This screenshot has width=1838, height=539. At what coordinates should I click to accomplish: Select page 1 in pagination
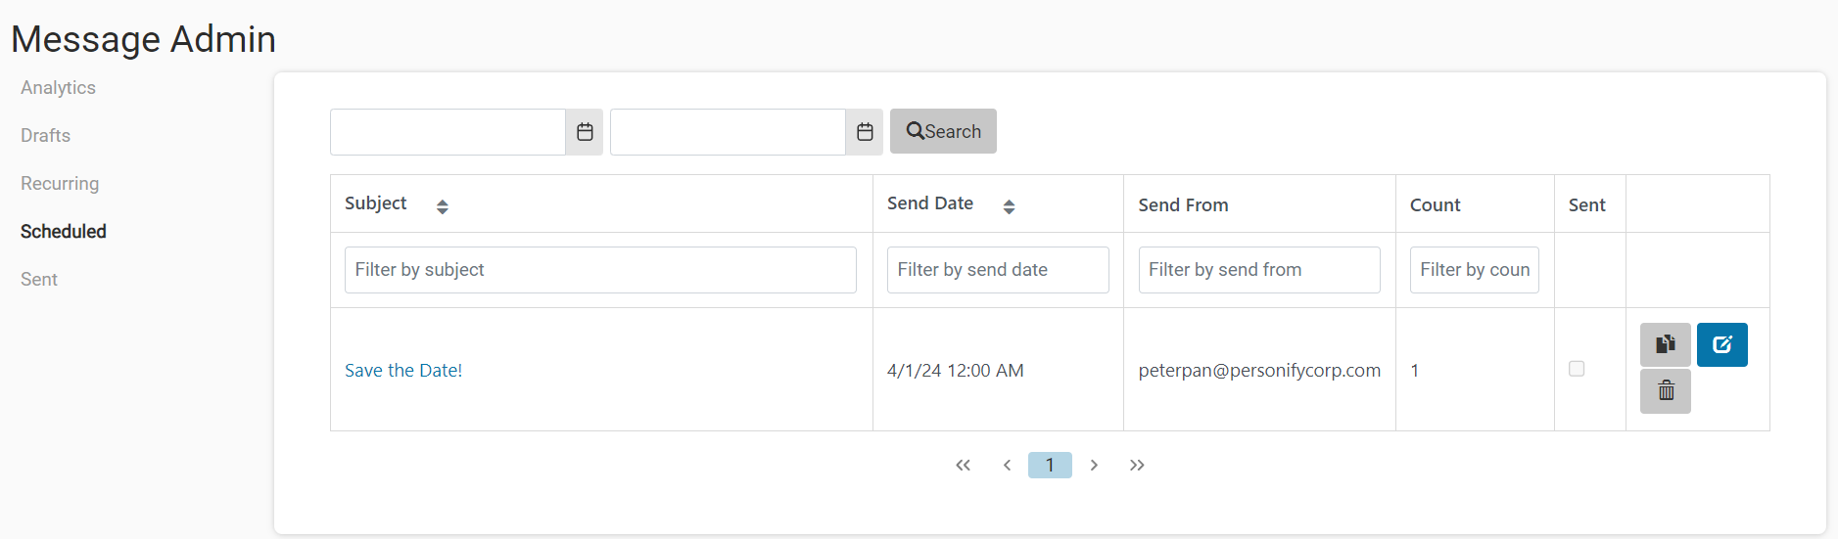click(x=1050, y=465)
